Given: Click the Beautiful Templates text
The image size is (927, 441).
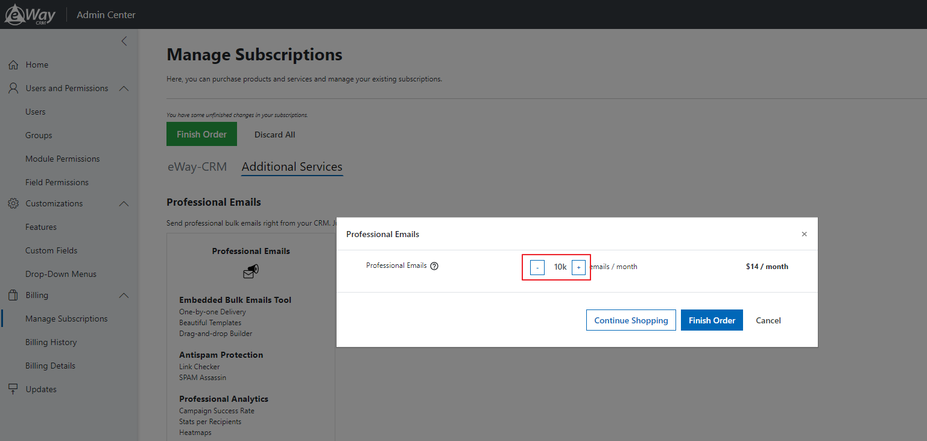Looking at the screenshot, I should 210,323.
